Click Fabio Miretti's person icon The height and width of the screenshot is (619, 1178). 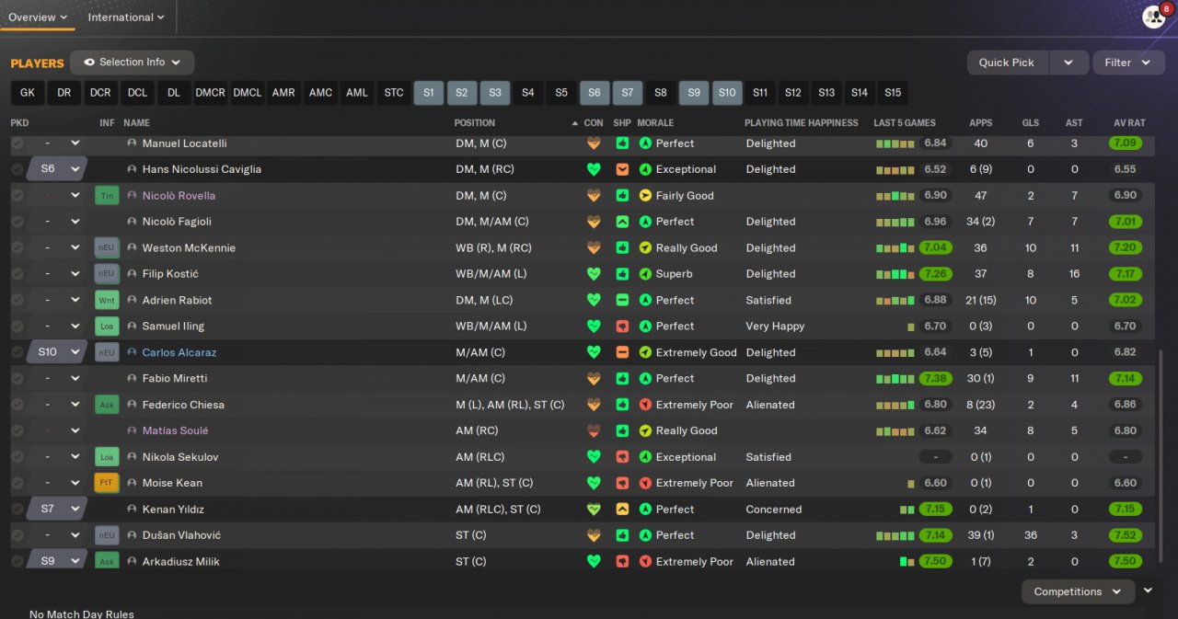pyautogui.click(x=132, y=378)
